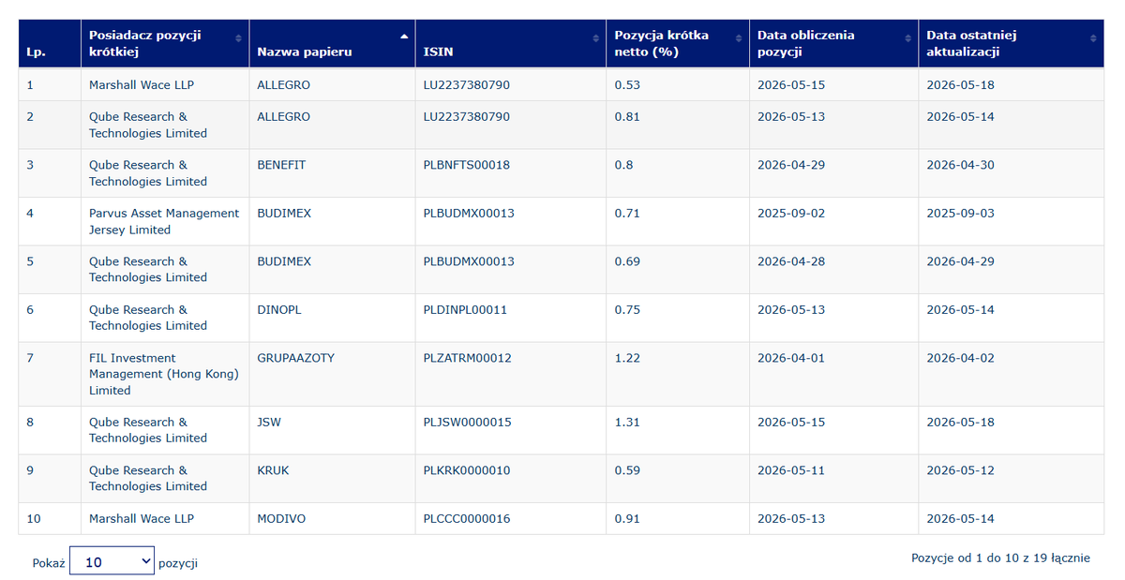Sort table by ISIN column arrows
This screenshot has width=1125, height=580.
click(x=596, y=38)
